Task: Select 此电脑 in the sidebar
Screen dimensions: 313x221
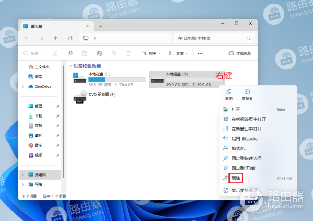Action: [x=40, y=175]
